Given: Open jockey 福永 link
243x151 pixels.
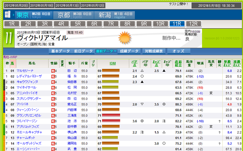Looking at the screenshot, I should pyautogui.click(x=72, y=77).
